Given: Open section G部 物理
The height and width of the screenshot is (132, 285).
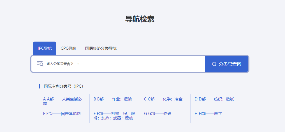Looking at the screenshot, I should (x=157, y=114).
